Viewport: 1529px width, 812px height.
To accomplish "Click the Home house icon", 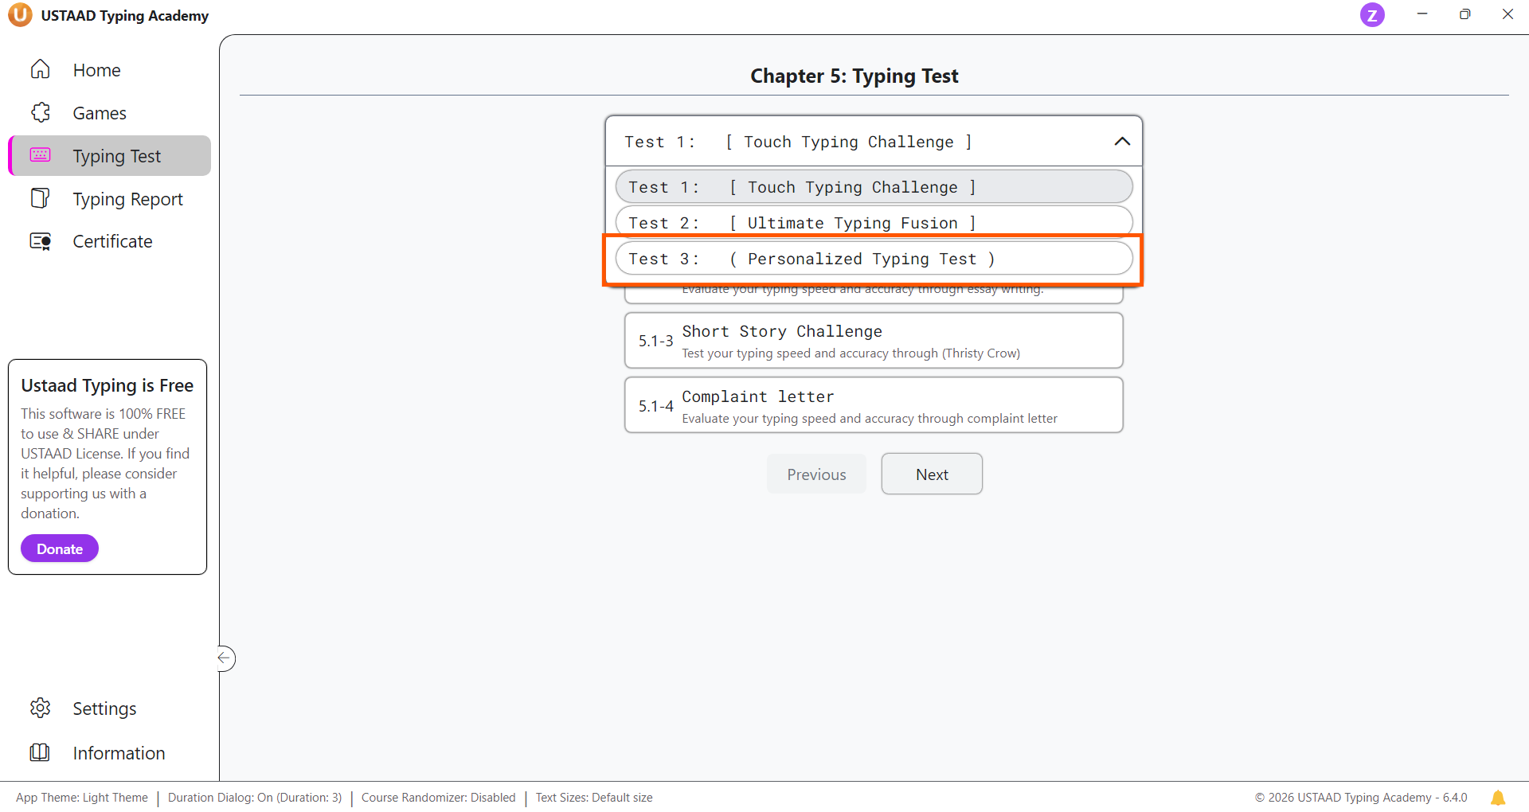I will point(40,70).
